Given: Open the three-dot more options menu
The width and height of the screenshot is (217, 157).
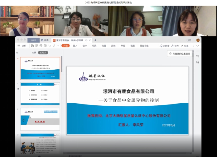Looking at the screenshot, I should 193,46.
